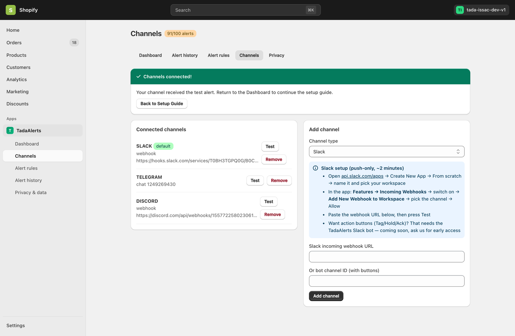
Task: Switch to the Dashboard tab
Action: [x=150, y=55]
